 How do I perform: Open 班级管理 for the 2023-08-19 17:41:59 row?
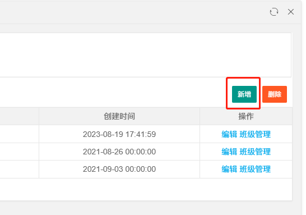tap(255, 134)
